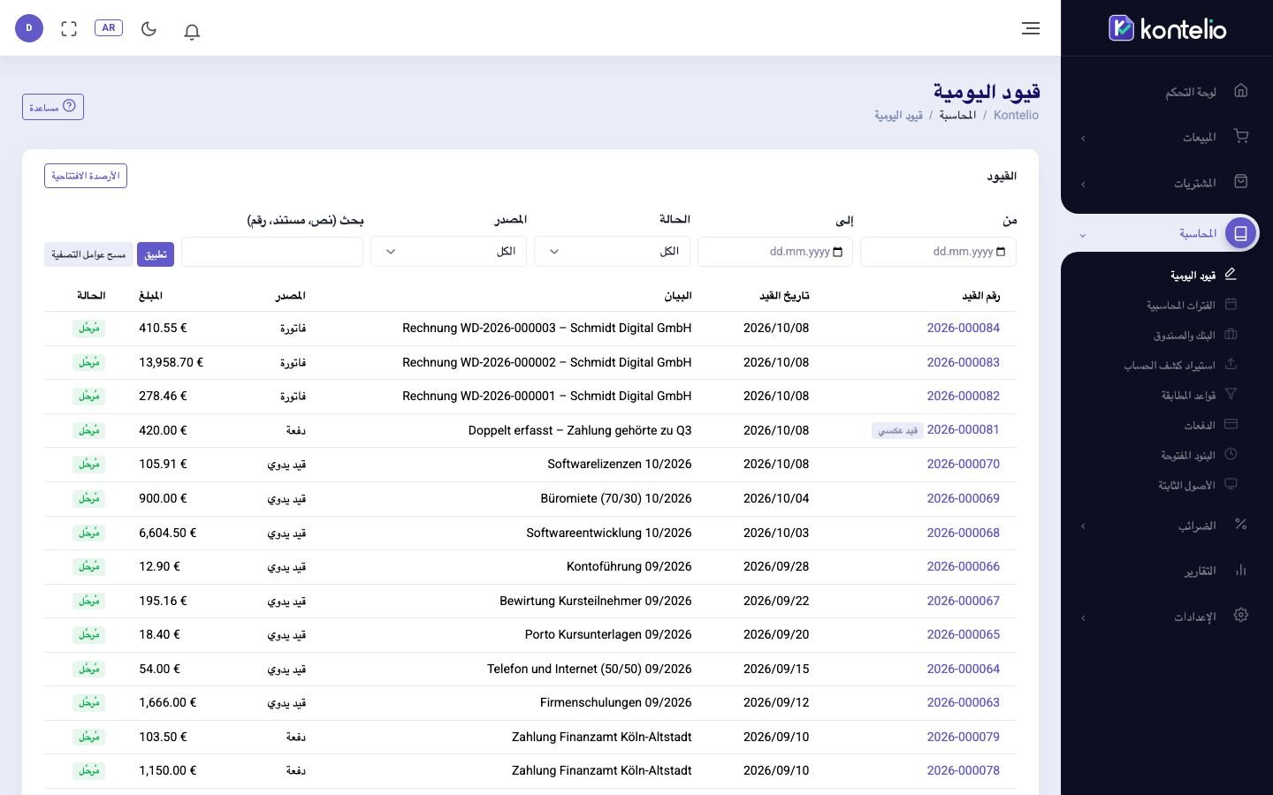Open الفترات المحاسبية sidebar item
Image resolution: width=1273 pixels, height=795 pixels.
(1181, 305)
